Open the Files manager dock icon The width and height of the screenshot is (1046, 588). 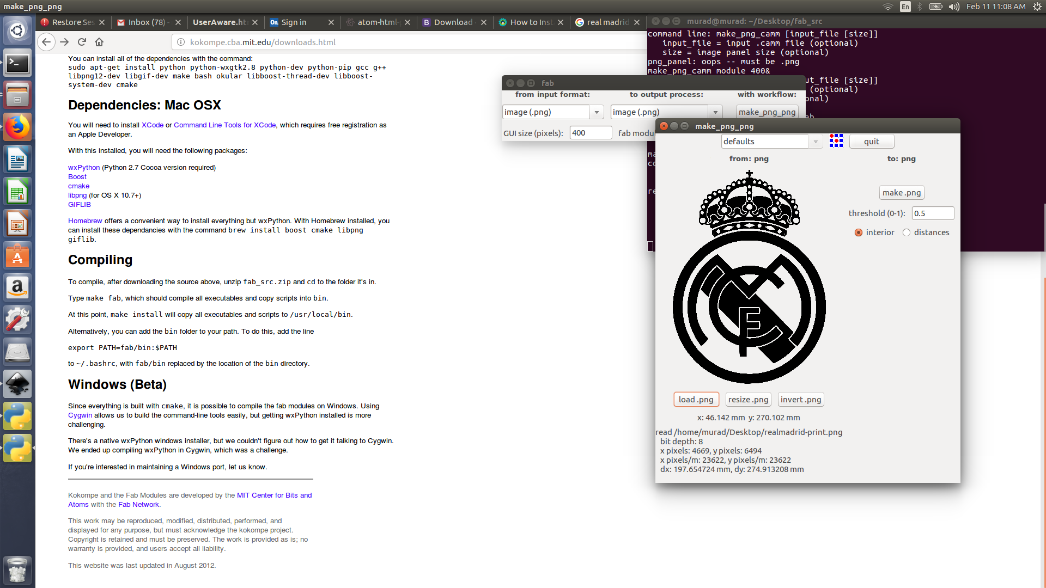point(17,96)
